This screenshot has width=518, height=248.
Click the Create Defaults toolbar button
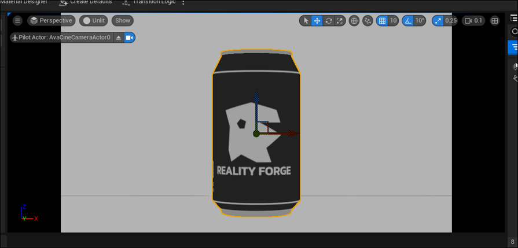click(85, 2)
